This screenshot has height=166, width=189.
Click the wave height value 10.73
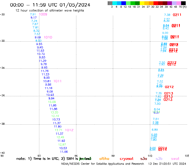56,120
